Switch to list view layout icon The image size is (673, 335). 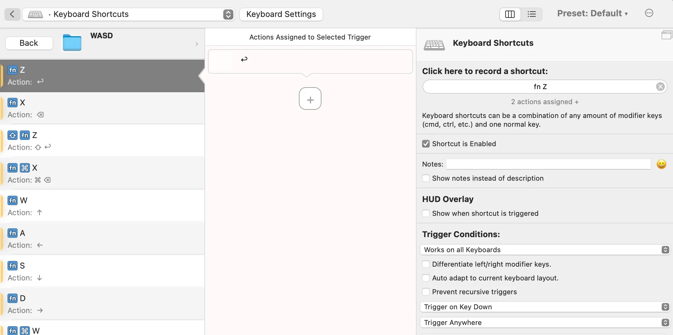[x=532, y=14]
